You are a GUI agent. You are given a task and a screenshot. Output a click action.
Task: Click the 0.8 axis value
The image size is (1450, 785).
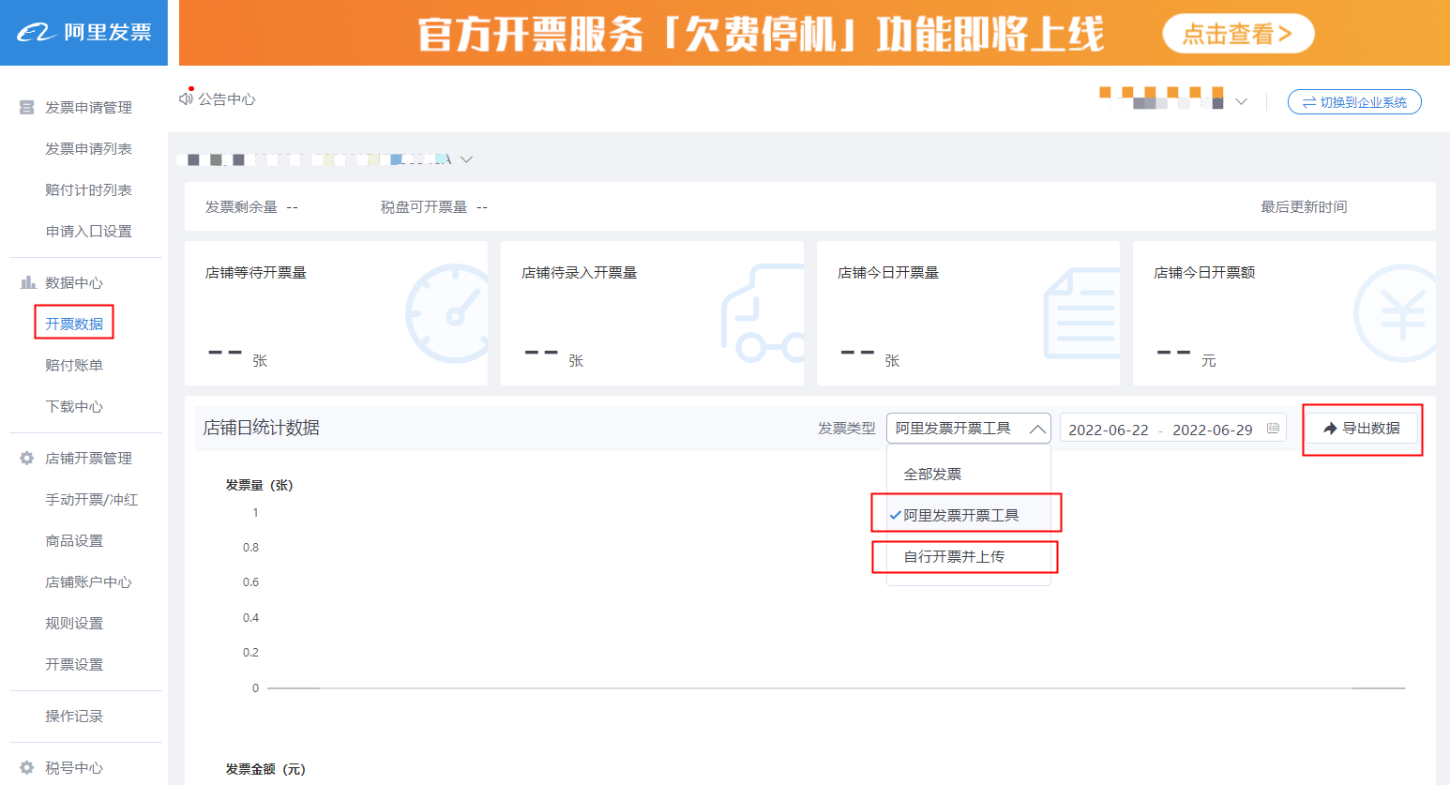pos(250,548)
